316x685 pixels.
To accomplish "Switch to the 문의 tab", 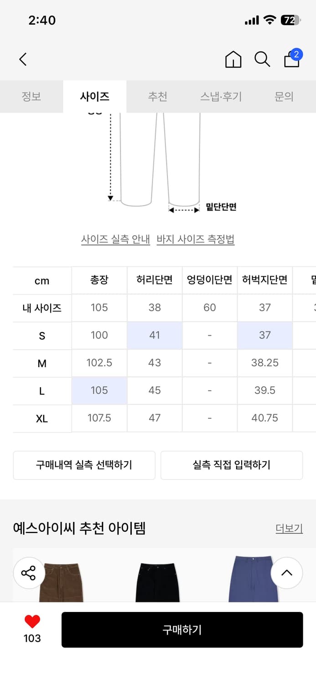I will [x=284, y=97].
